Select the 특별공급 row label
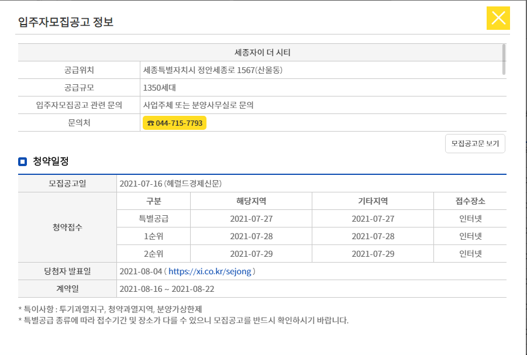 click(x=154, y=219)
